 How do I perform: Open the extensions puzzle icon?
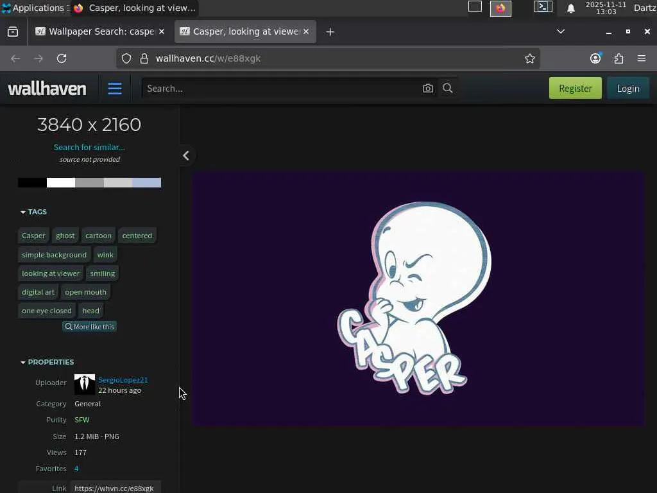[619, 58]
